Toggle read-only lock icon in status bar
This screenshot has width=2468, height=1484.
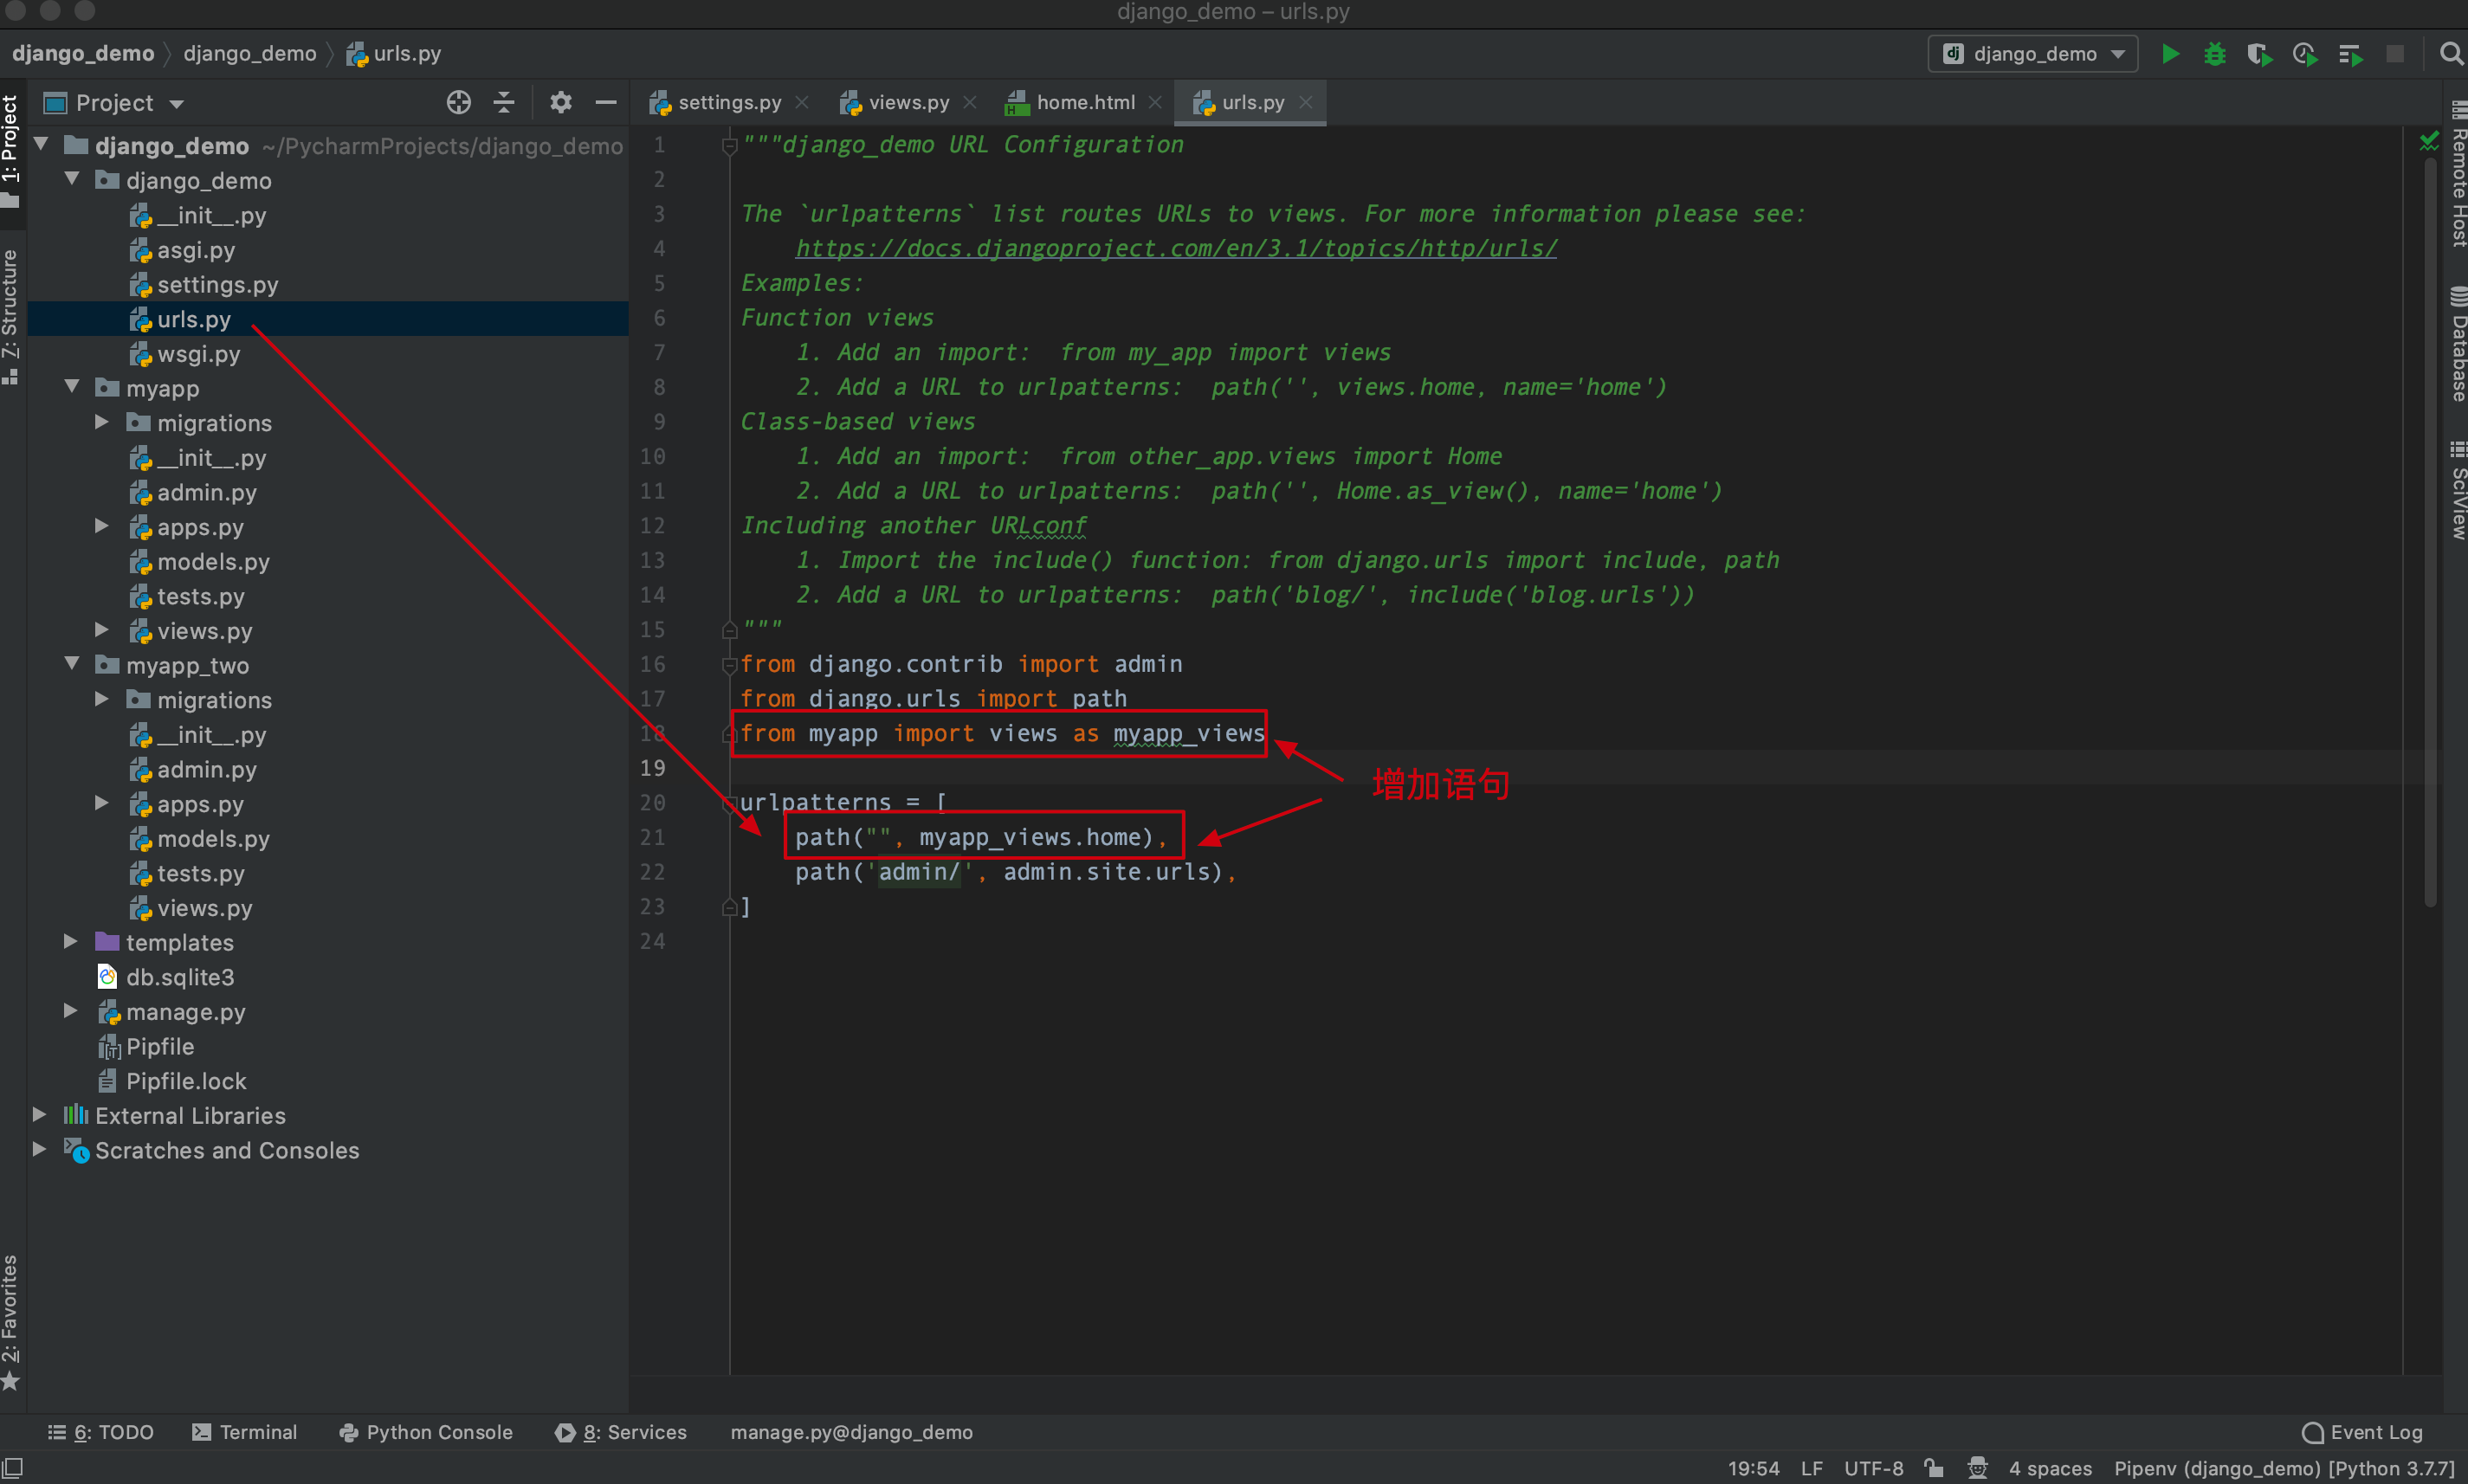click(x=1933, y=1467)
